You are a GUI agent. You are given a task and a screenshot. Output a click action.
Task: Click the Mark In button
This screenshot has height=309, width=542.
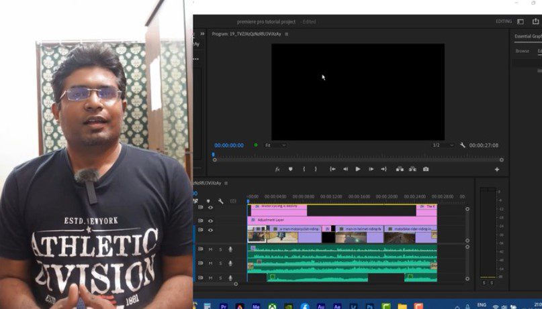pos(304,169)
